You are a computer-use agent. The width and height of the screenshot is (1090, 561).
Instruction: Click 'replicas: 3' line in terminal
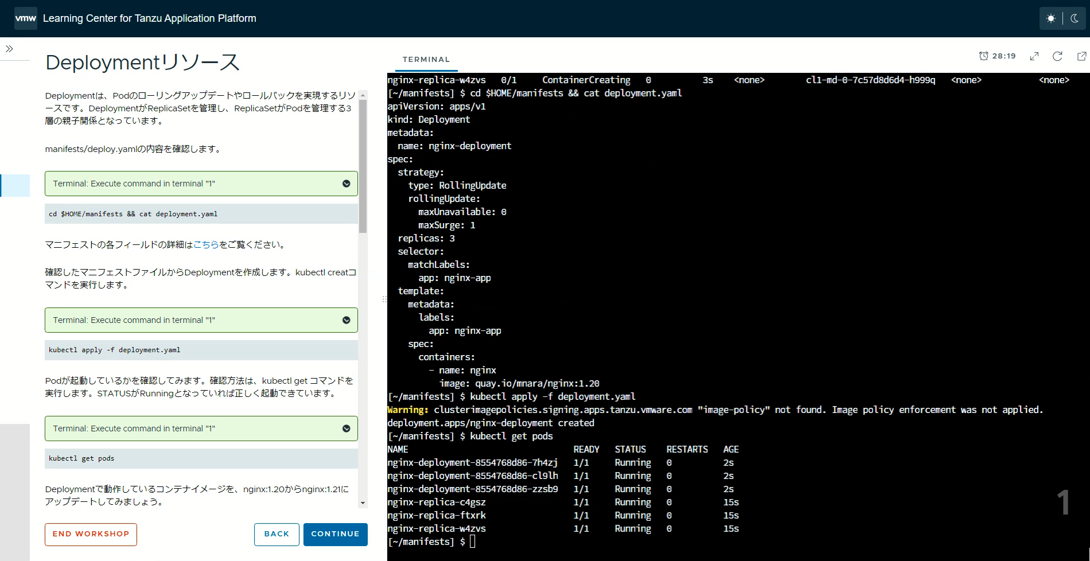pyautogui.click(x=426, y=239)
